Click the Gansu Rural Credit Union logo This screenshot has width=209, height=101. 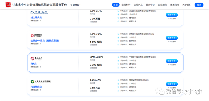click(x=41, y=82)
